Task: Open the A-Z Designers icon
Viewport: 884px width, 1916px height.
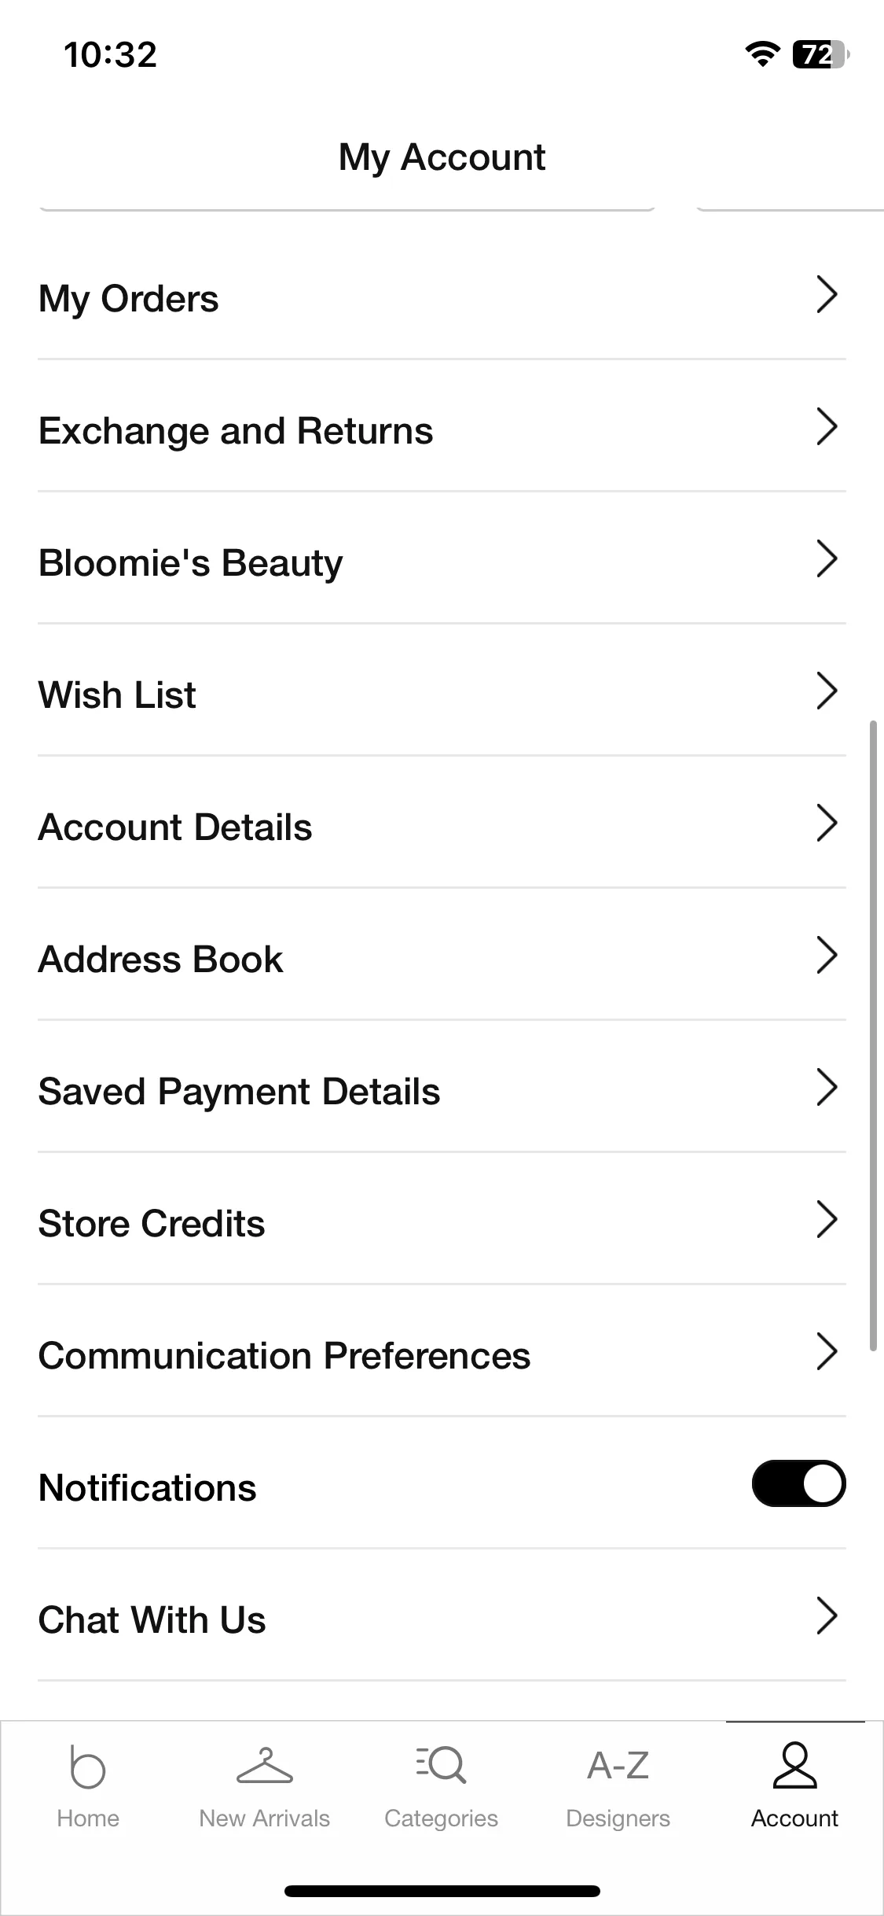Action: click(618, 1766)
